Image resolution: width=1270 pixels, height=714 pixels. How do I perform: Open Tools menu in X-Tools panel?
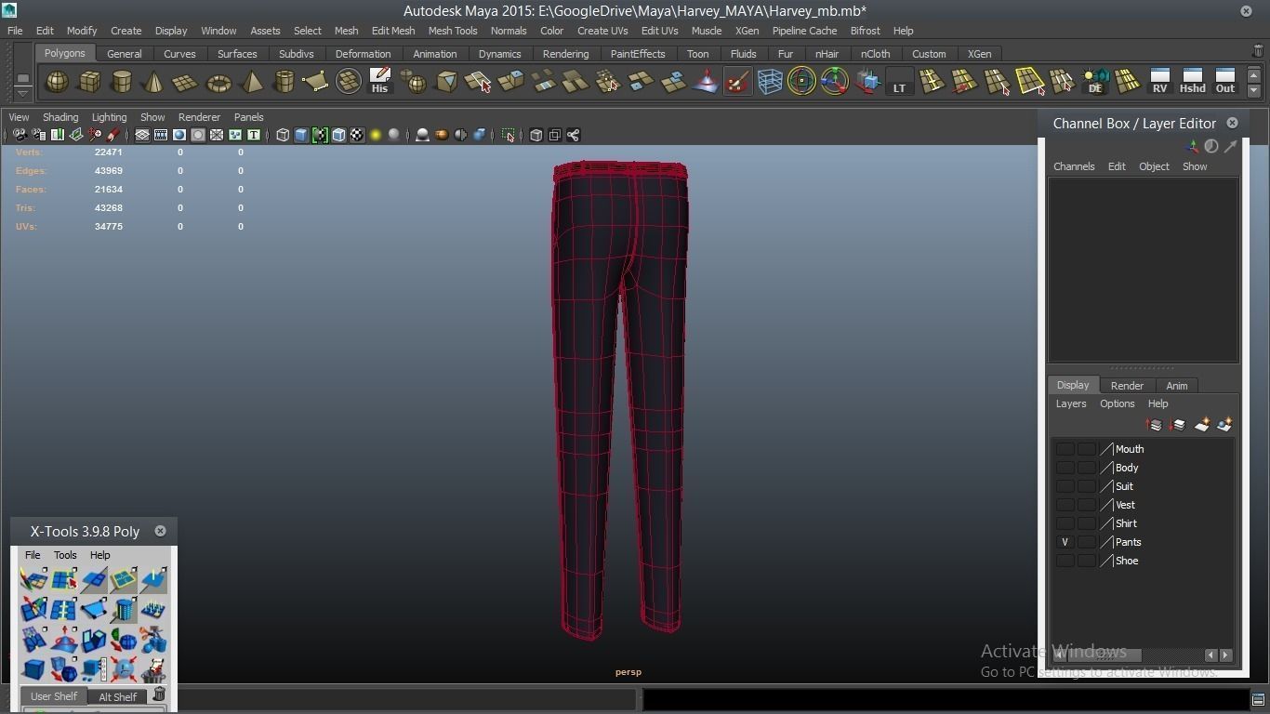pyautogui.click(x=65, y=555)
